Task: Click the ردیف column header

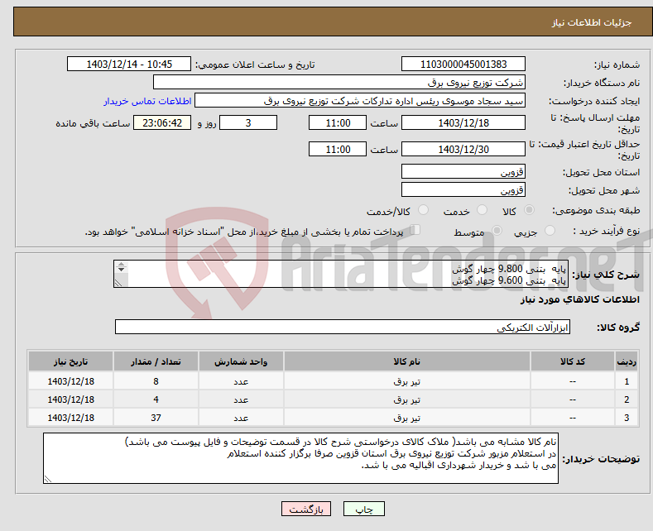Action: click(x=627, y=361)
